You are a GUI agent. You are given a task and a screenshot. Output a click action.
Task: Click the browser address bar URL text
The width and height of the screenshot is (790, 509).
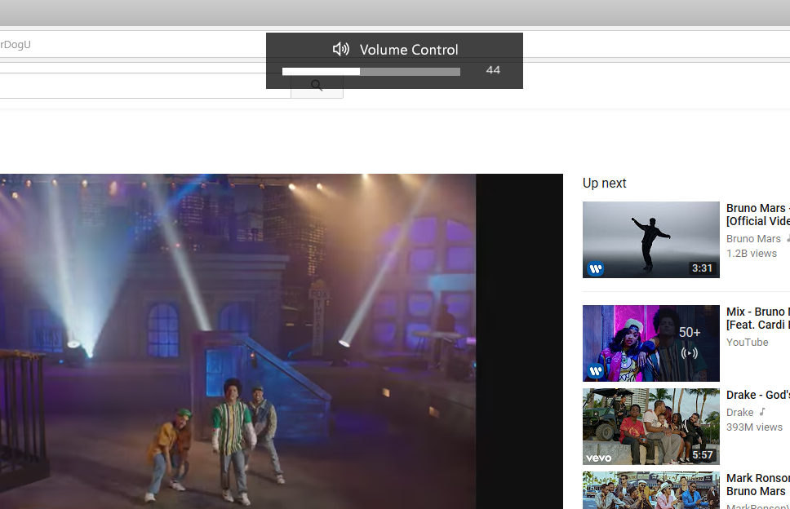[16, 44]
